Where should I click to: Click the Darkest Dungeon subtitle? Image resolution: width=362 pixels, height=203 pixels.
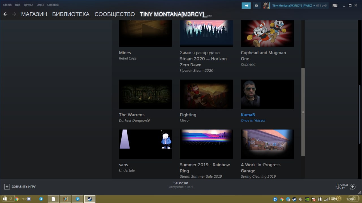pos(134,120)
